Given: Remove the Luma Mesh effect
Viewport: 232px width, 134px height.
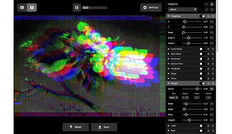Looking at the screenshot, I should pyautogui.click(x=208, y=49).
